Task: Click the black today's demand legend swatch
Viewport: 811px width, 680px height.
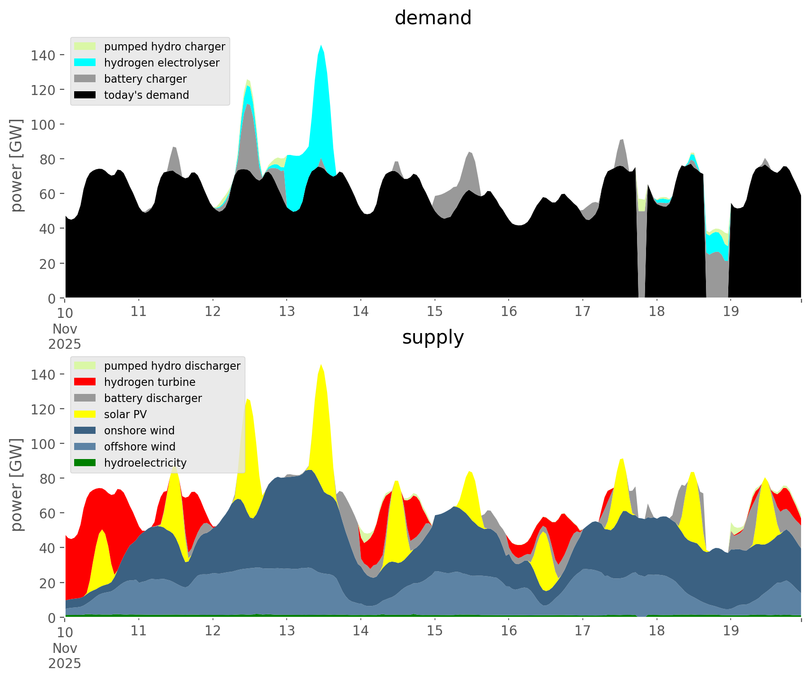Action: [85, 95]
